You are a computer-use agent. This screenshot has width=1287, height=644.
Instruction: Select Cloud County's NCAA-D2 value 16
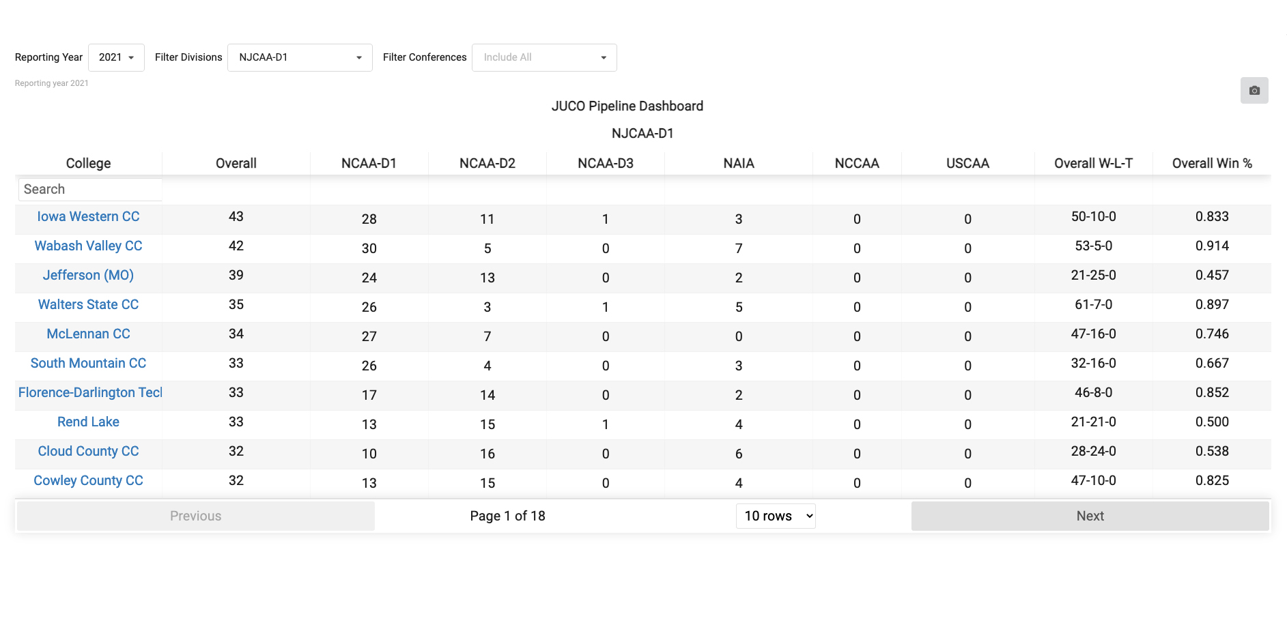(x=487, y=454)
